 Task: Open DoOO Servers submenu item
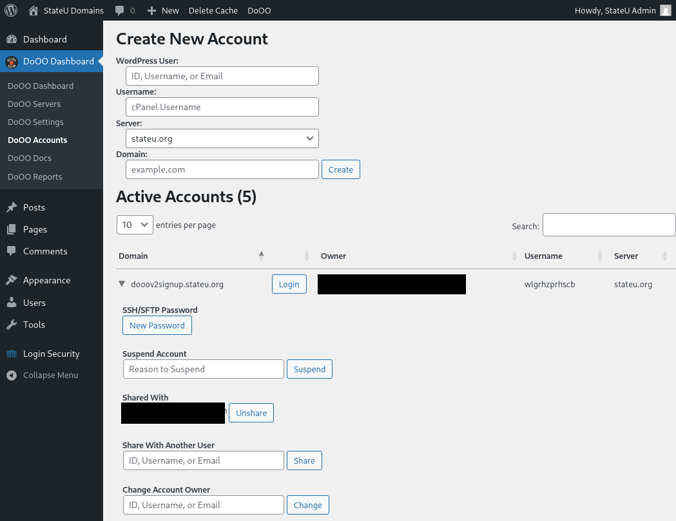[x=34, y=104]
